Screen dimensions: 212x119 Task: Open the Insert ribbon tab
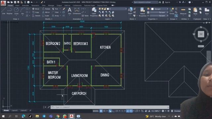(x=17, y=6)
